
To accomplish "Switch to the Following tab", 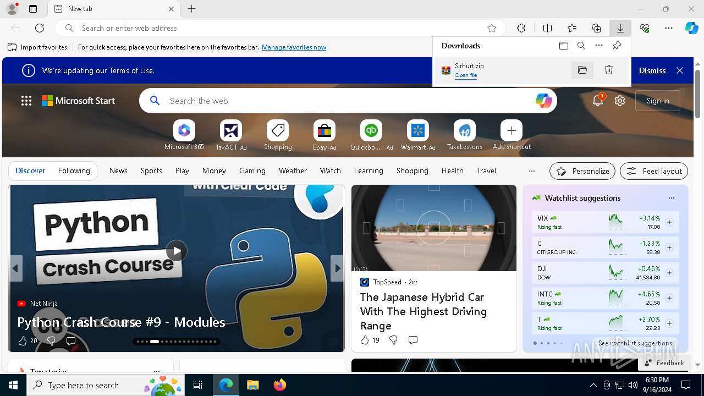I will [74, 170].
